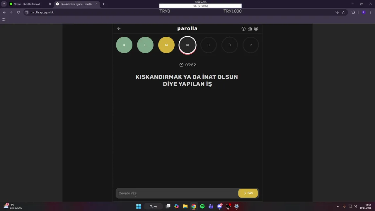Viewport: 375px width, 211px height.
Task: Click the 03:52 countdown timer
Action: pos(187,65)
